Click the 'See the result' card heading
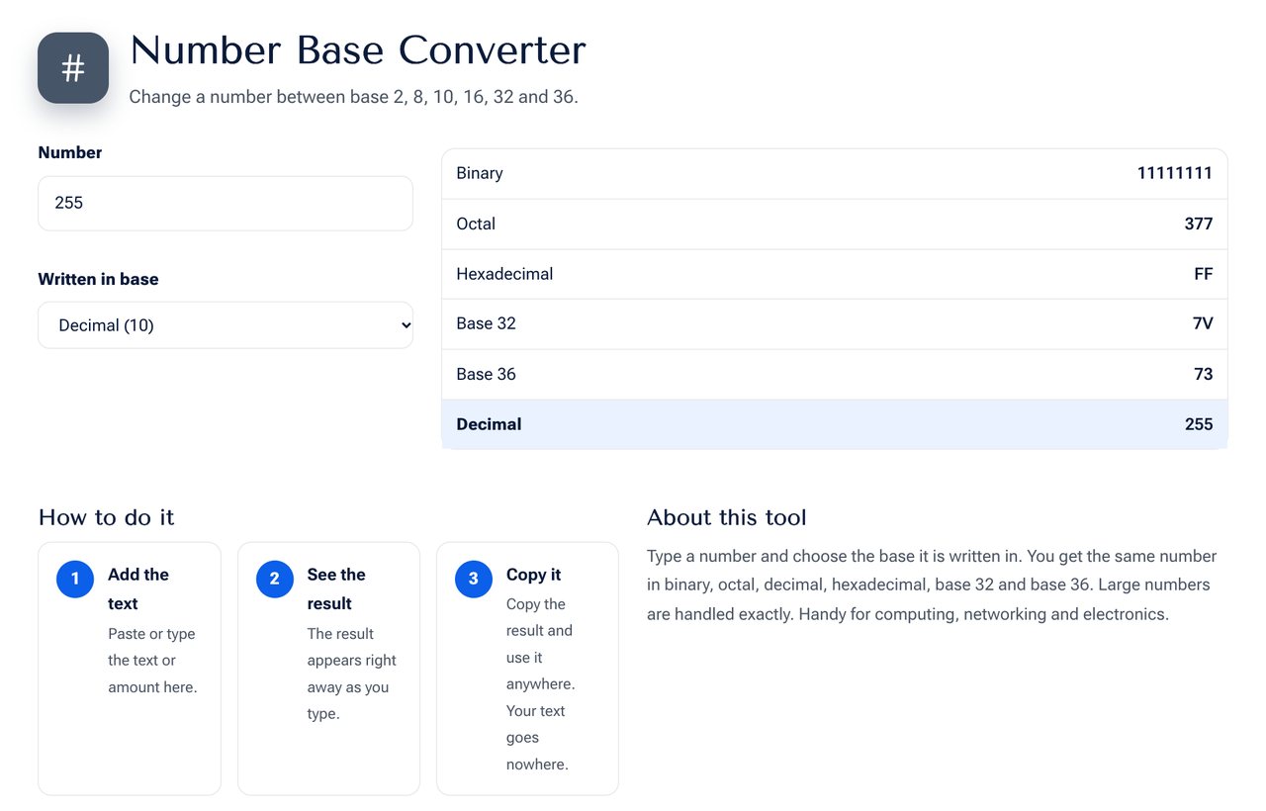 click(336, 589)
